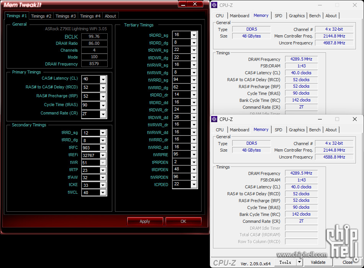This screenshot has height=268, width=364.
Task: Click the tWR value box 51
Action: [x=91, y=163]
